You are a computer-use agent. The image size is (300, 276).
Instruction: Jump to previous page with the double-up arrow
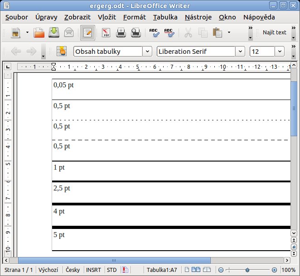tap(294, 240)
